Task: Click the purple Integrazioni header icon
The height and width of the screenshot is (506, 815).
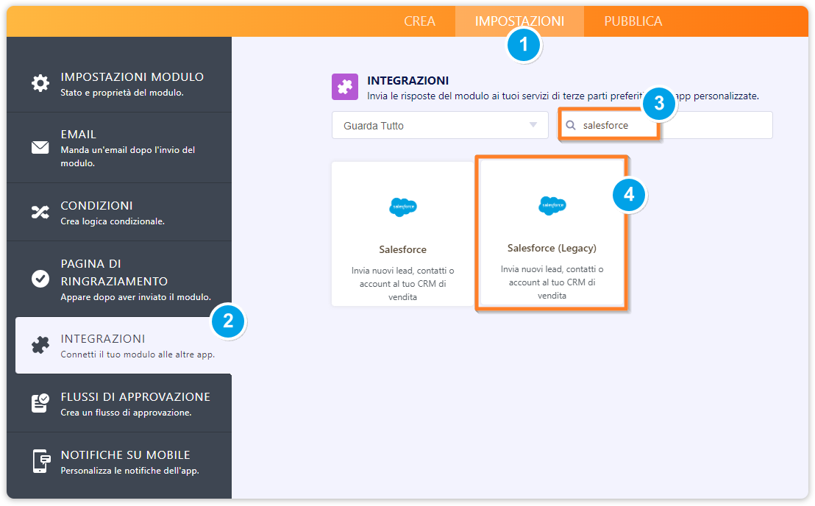Action: pos(345,87)
